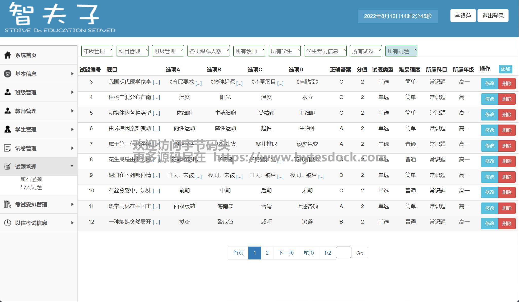The image size is (519, 302).
Task: Delete question number 7
Action: point(507,146)
